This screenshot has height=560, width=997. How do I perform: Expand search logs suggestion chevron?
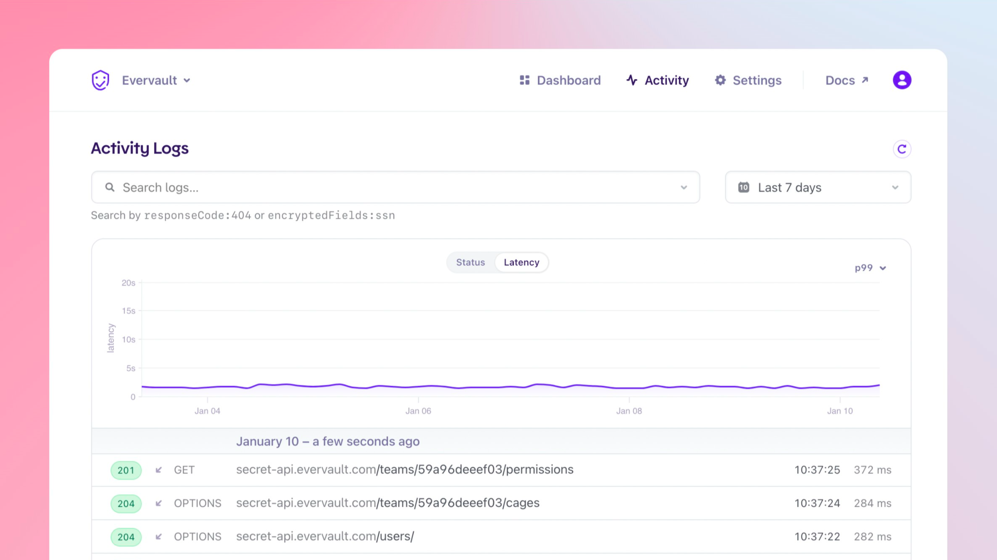(684, 187)
